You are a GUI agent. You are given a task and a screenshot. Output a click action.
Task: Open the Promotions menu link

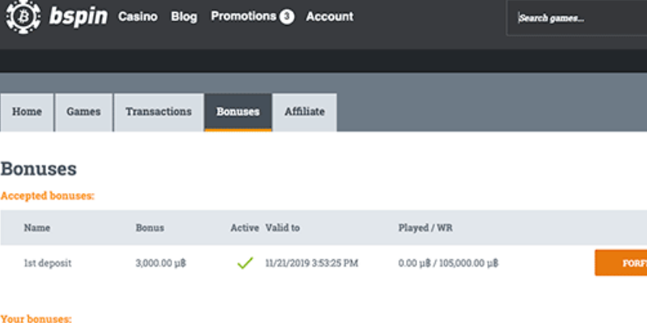[243, 16]
